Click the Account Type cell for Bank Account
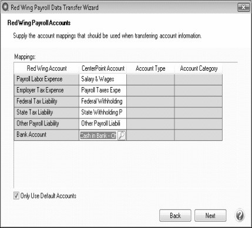This screenshot has width=252, height=228. pos(150,135)
